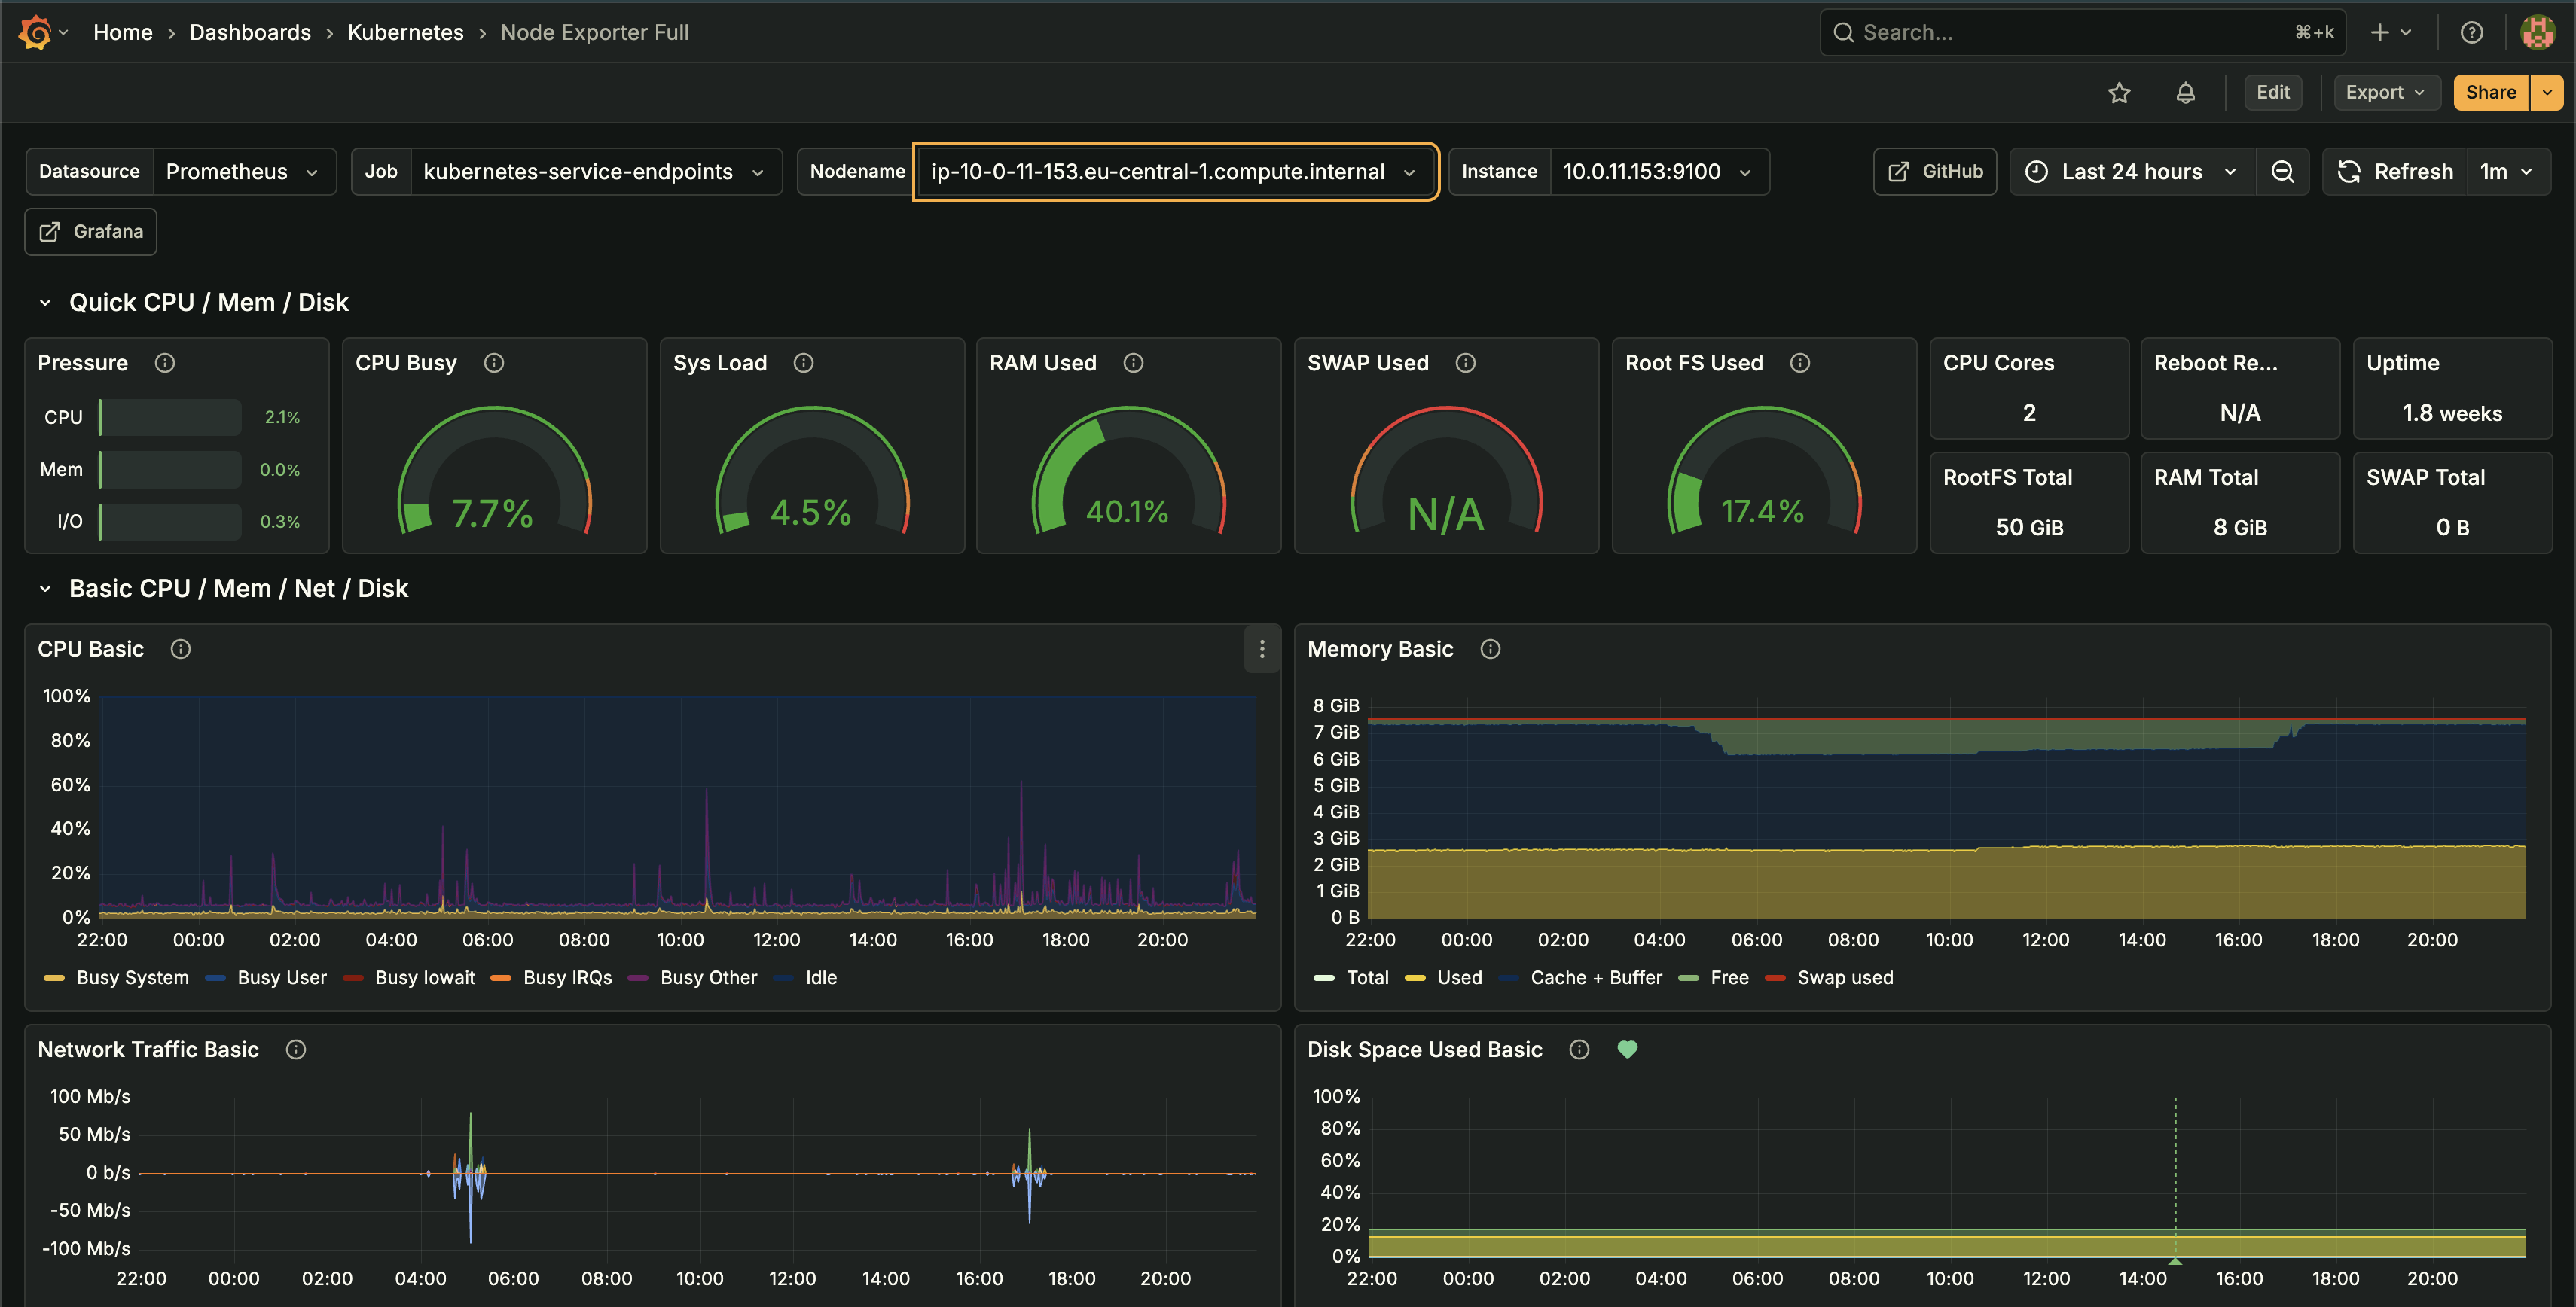
Task: Click the Edit button
Action: pos(2273,92)
